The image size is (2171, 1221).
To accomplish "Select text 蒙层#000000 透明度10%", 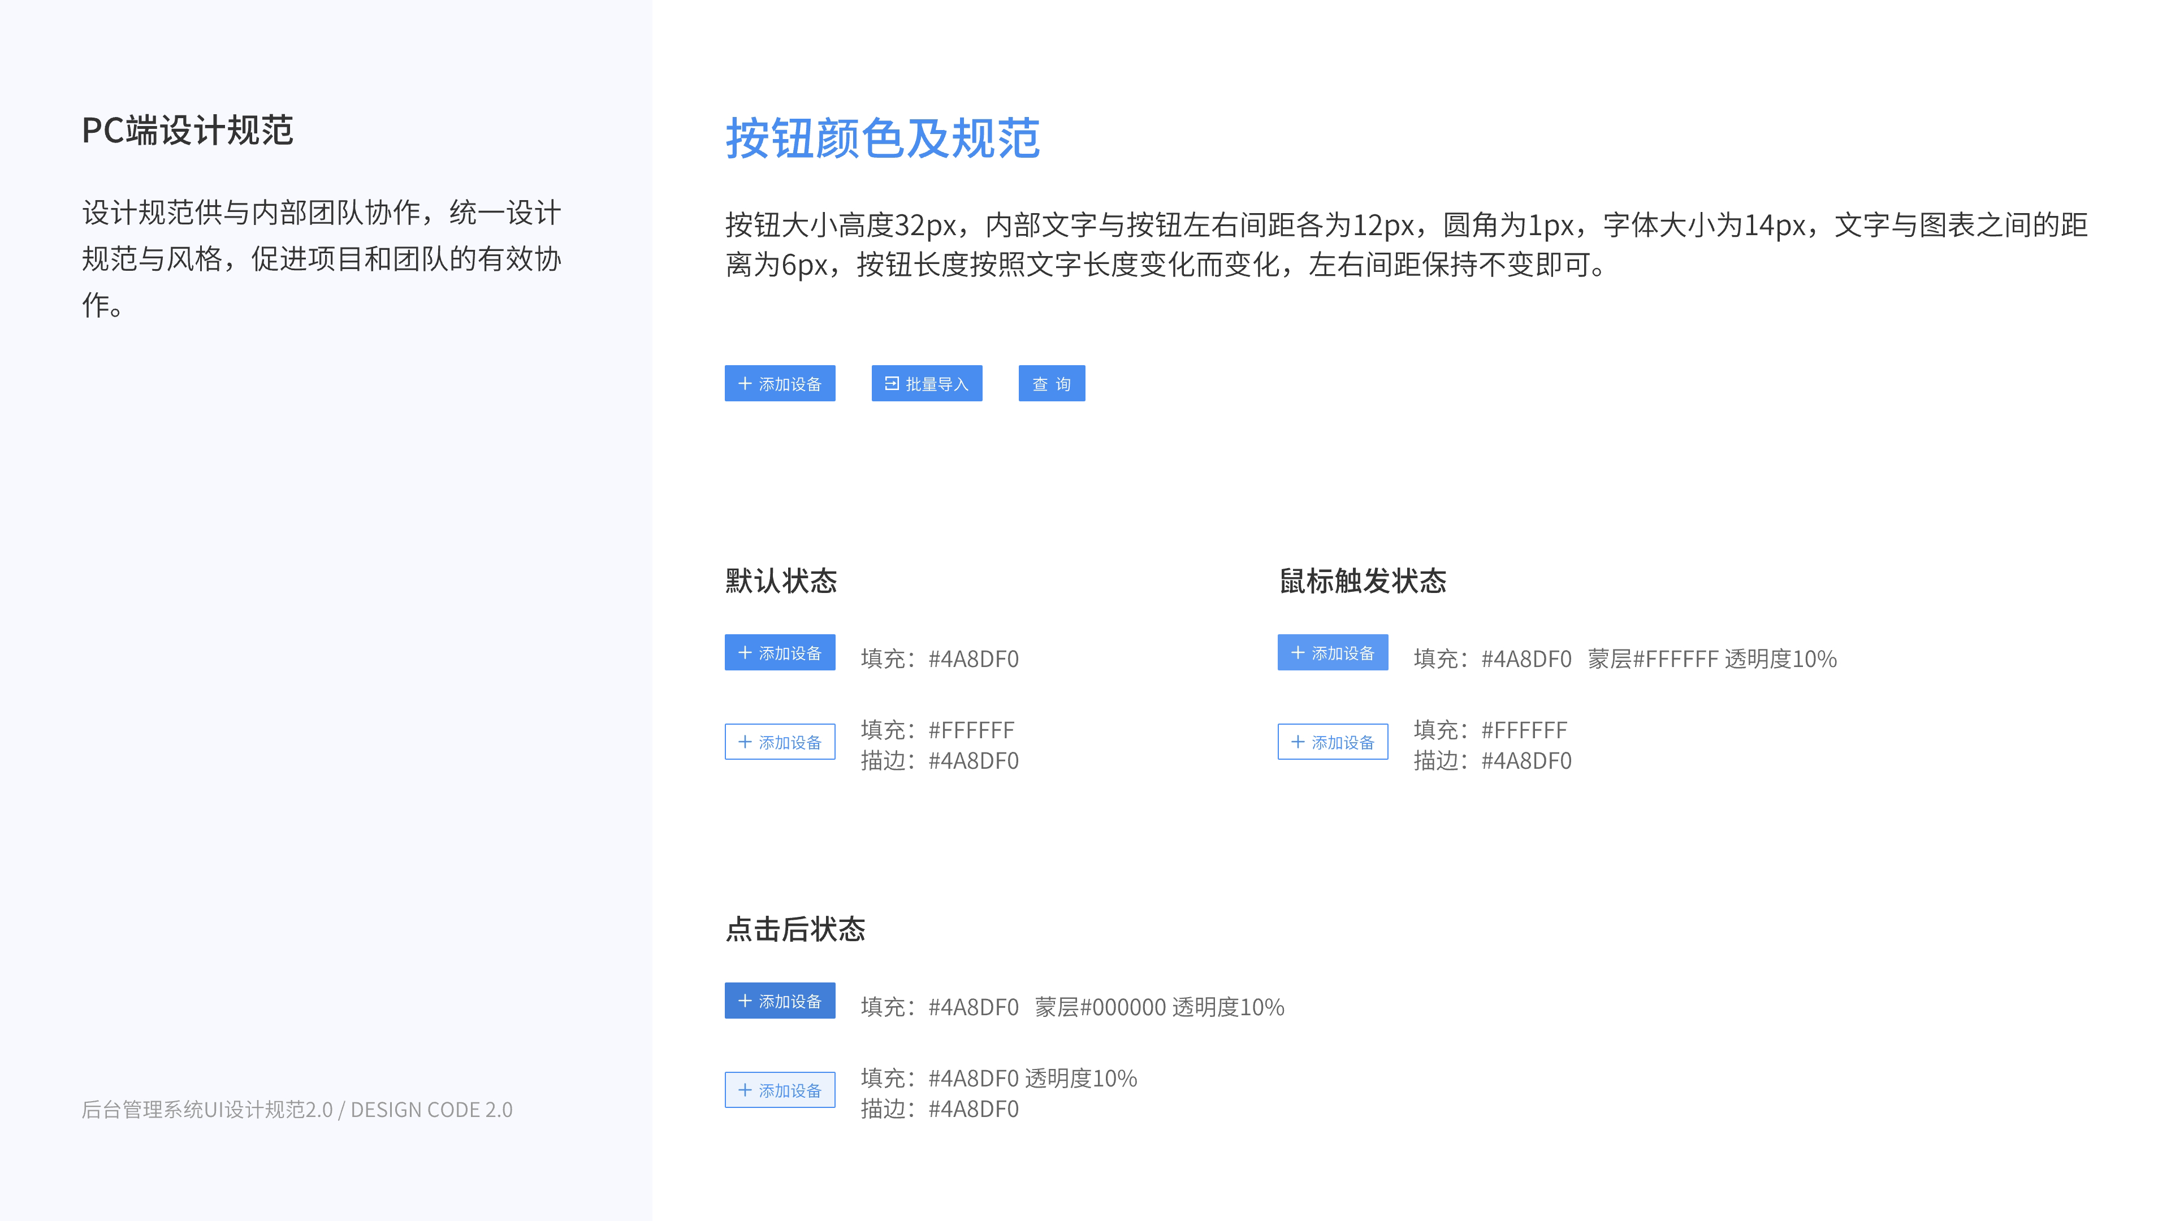I will click(1159, 1006).
